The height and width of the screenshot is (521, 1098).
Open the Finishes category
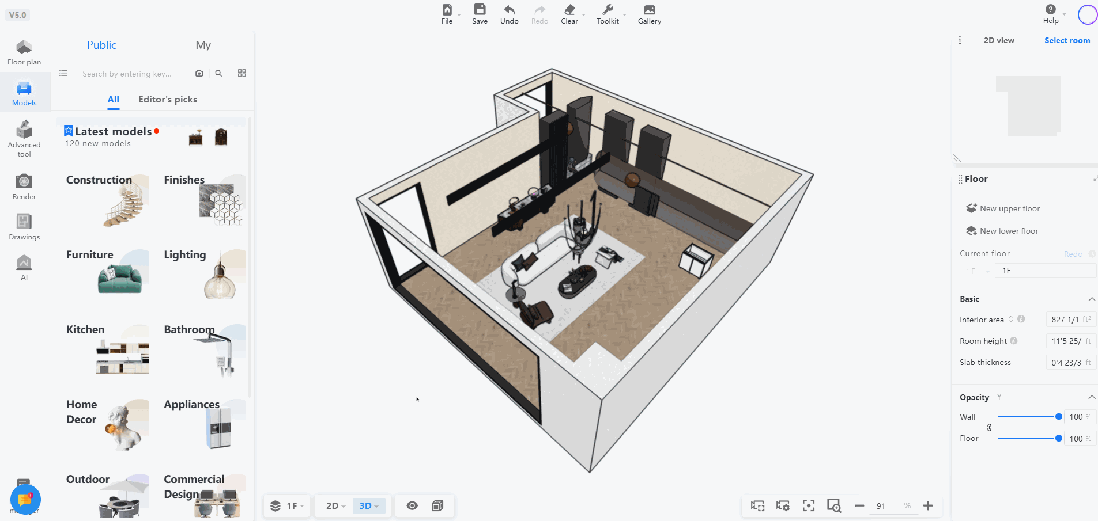[205, 200]
